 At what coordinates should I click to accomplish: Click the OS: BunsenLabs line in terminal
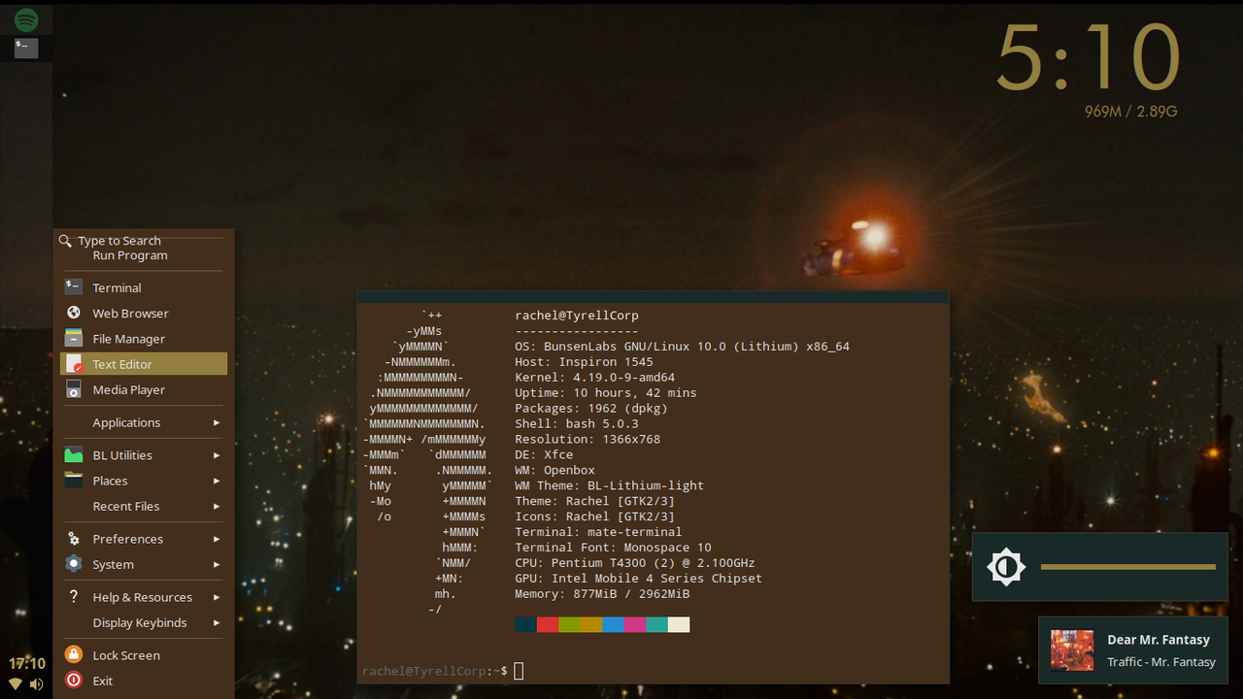click(x=682, y=347)
